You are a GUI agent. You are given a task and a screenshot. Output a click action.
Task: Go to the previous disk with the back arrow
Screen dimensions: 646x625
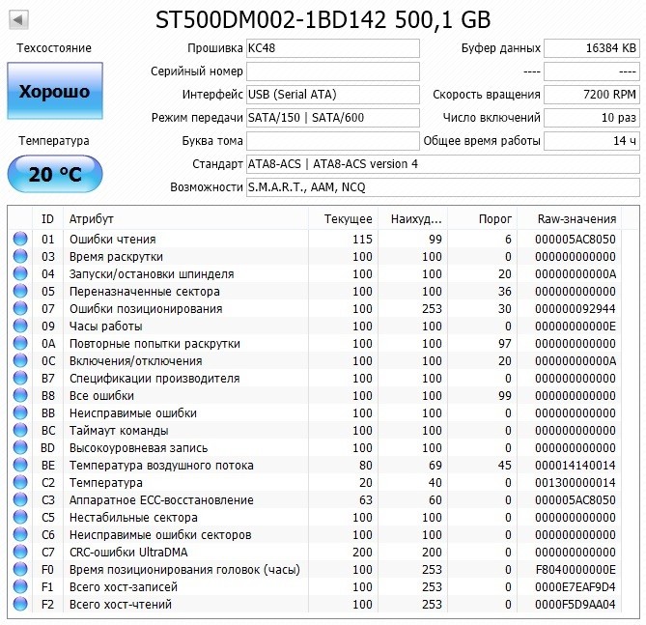pyautogui.click(x=18, y=19)
